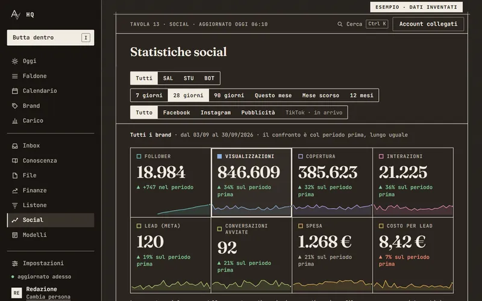Select the Follower 18.984 card
This screenshot has height=301, width=482.
171,182
